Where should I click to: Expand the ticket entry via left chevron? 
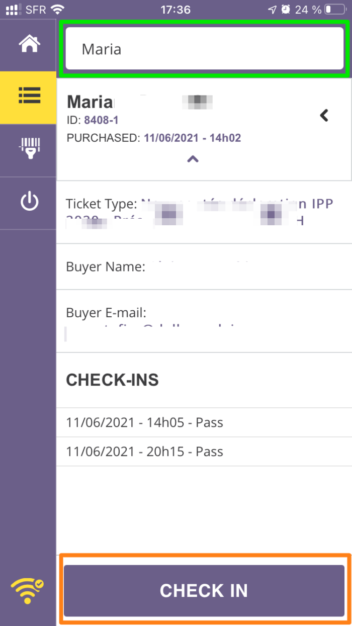(x=324, y=115)
